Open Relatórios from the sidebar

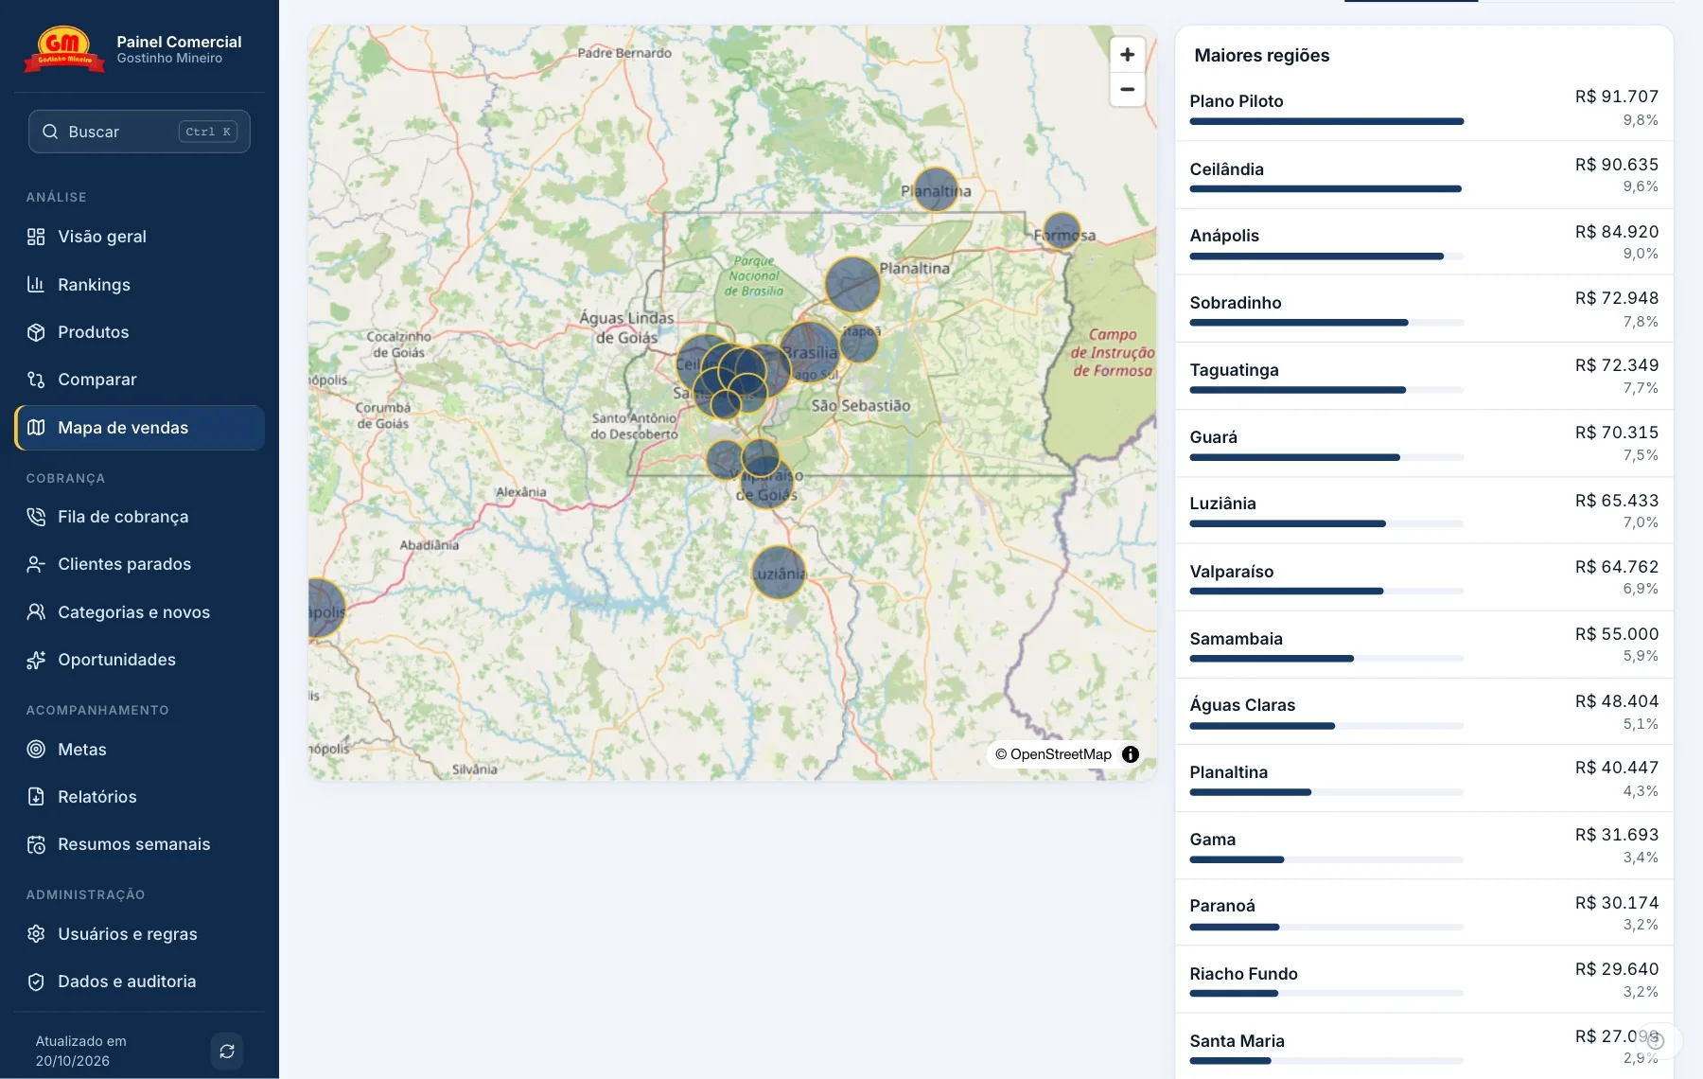pyautogui.click(x=139, y=797)
